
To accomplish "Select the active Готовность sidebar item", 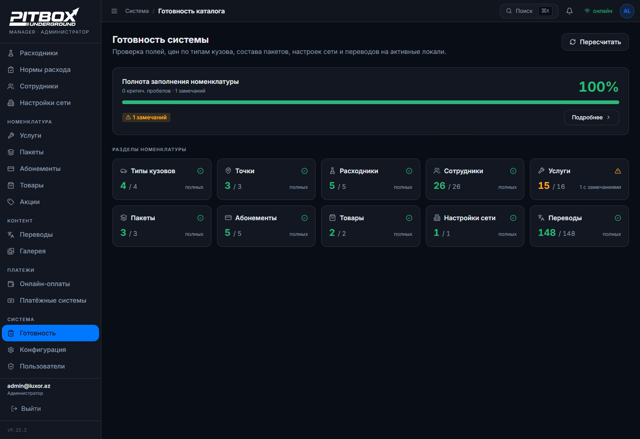I will click(x=50, y=333).
